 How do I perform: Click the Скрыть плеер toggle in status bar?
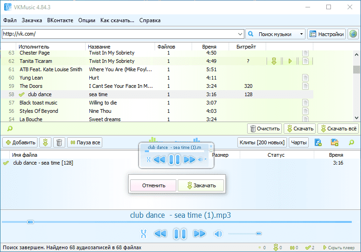(339, 248)
